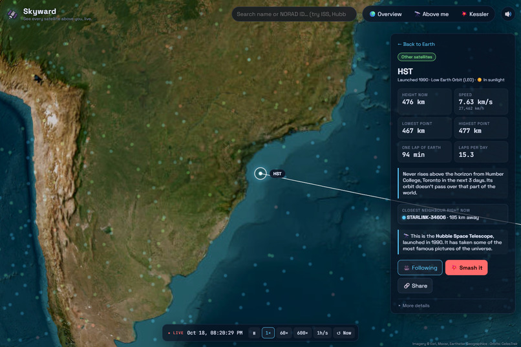Click the Lowest point 467 km card
The image size is (521, 347).
pos(424,127)
